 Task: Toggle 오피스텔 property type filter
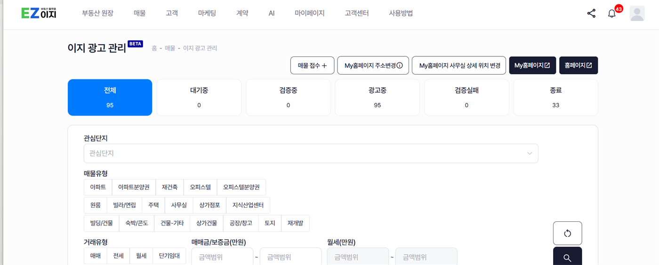[200, 187]
